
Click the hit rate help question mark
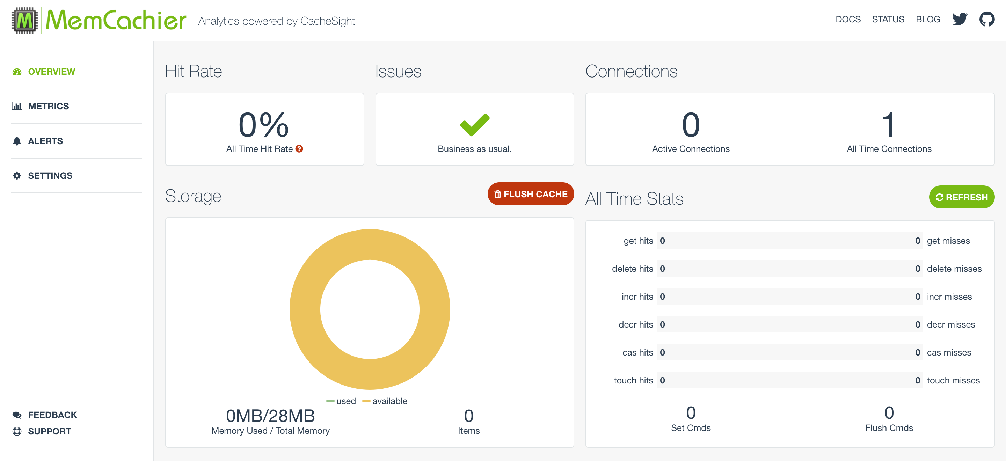[299, 149]
